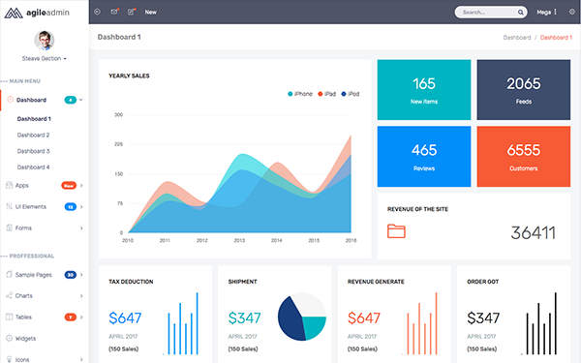Toggle the iPad legend series

point(327,94)
